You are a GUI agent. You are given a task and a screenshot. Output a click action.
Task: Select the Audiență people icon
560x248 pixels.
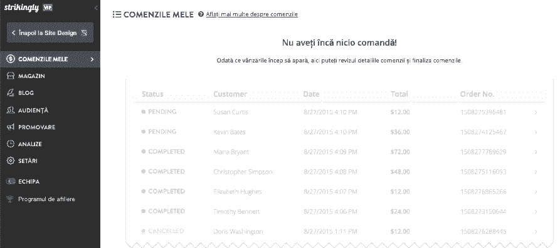pyautogui.click(x=11, y=110)
